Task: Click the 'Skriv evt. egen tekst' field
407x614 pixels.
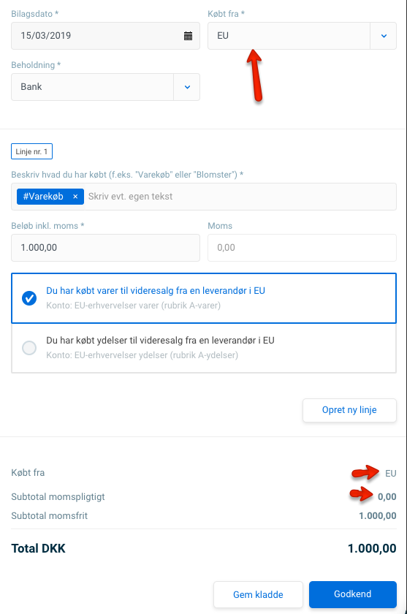Action: click(x=240, y=197)
